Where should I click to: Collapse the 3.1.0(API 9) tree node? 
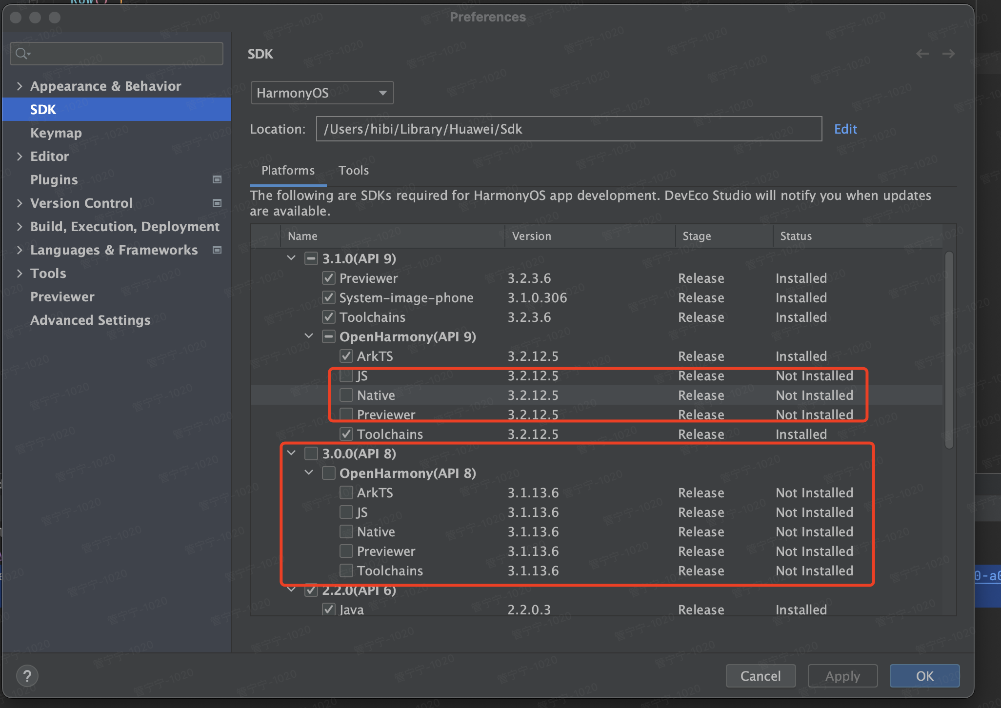(x=291, y=258)
